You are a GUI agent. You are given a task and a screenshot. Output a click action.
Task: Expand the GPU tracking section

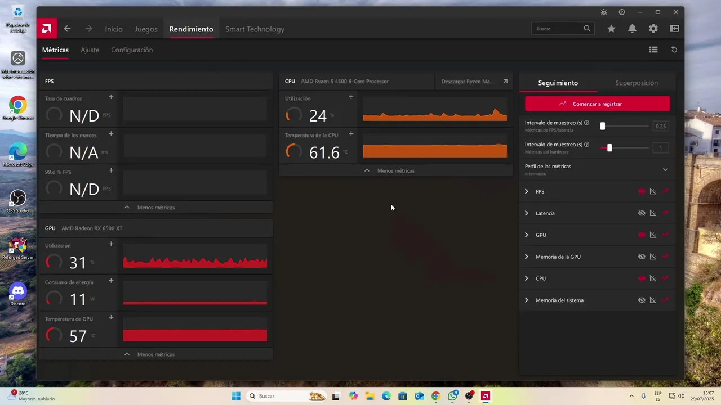(x=527, y=235)
